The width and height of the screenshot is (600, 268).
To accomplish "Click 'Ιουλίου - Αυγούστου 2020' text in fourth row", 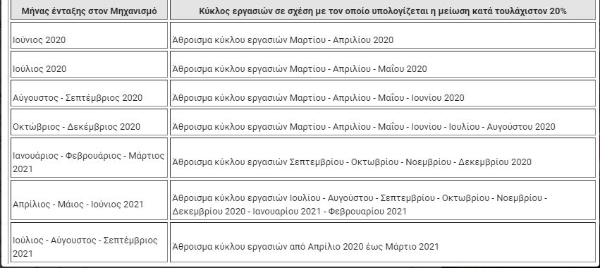I will [x=502, y=127].
